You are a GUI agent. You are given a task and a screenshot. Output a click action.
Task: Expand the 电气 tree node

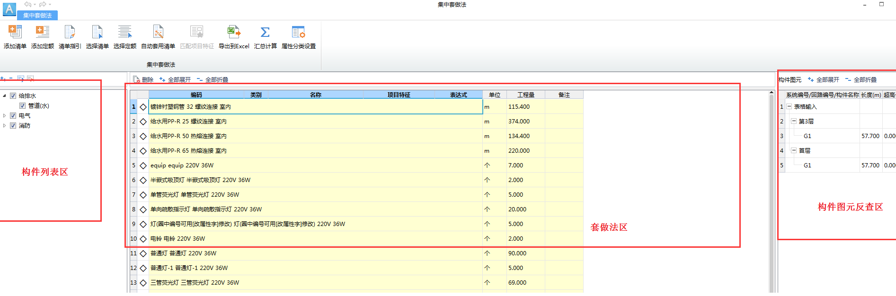click(x=5, y=116)
